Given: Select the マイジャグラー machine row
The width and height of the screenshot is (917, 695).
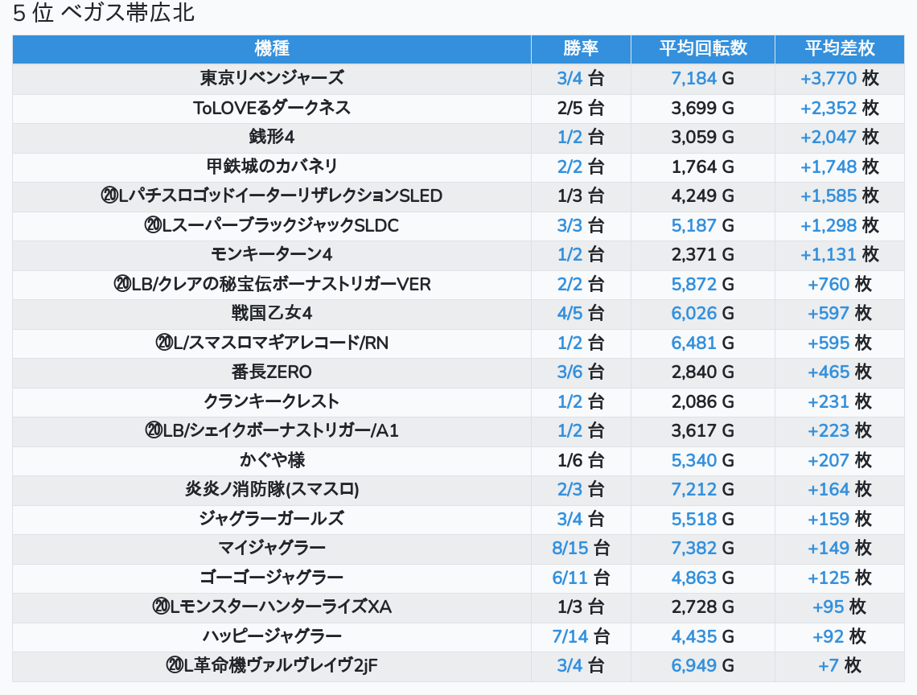Looking at the screenshot, I should click(x=272, y=548).
